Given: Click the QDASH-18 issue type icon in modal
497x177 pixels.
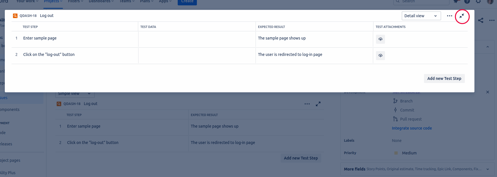Looking at the screenshot, I should click(x=15, y=16).
